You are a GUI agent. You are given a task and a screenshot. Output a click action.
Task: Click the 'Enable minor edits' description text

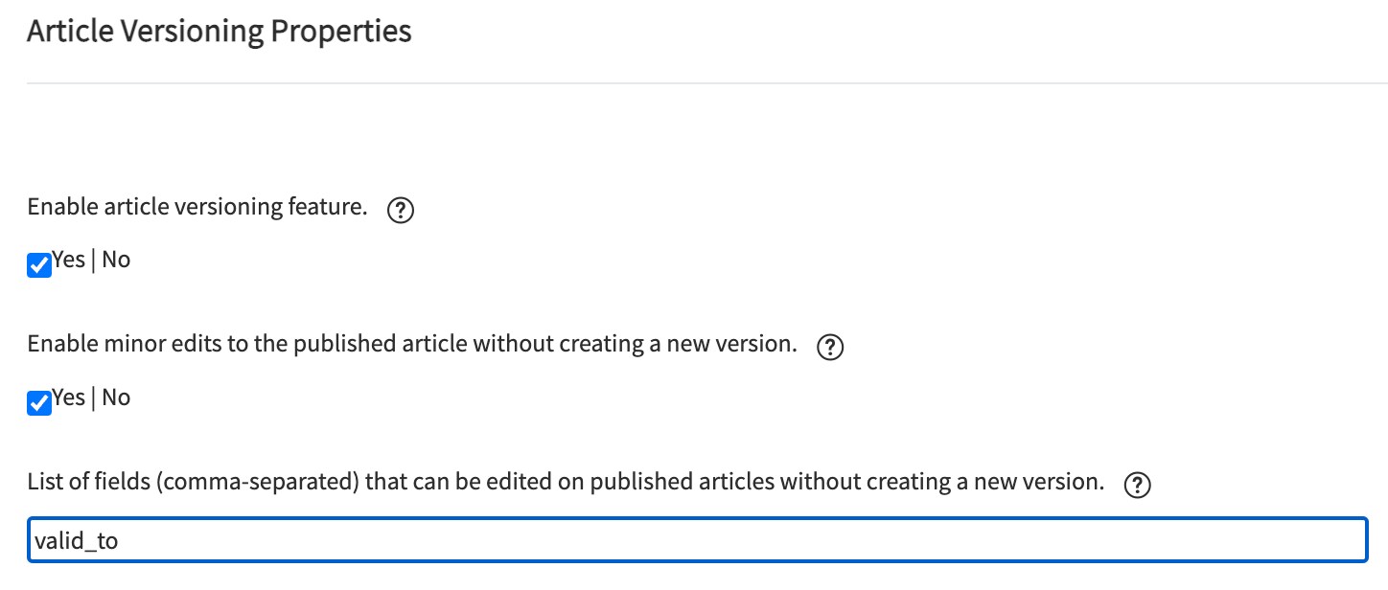pos(412,345)
